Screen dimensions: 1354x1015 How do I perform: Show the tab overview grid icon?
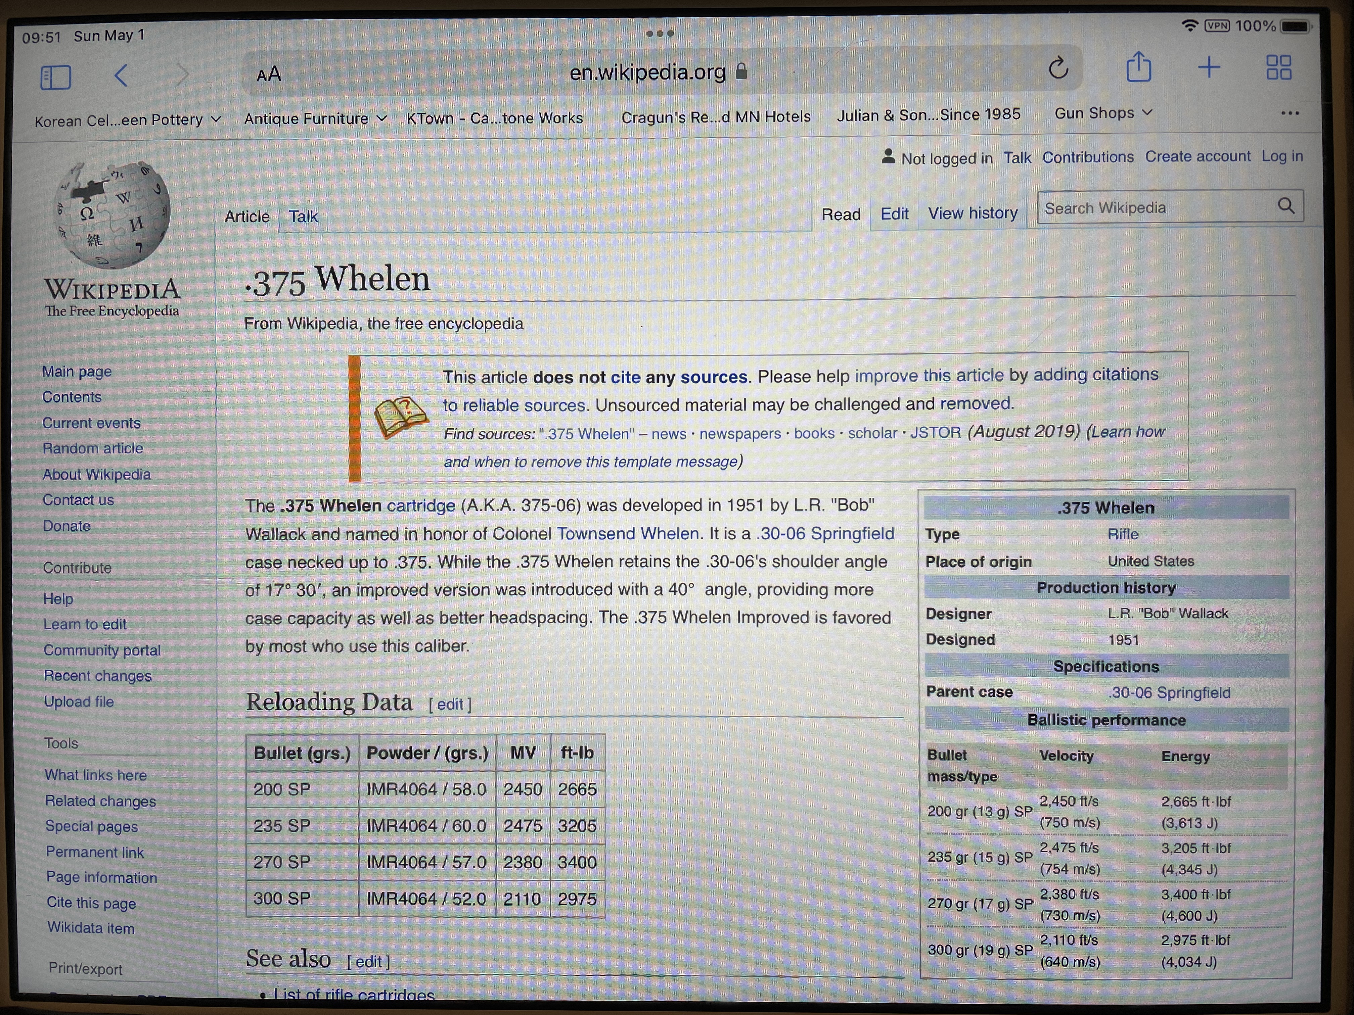coord(1279,67)
